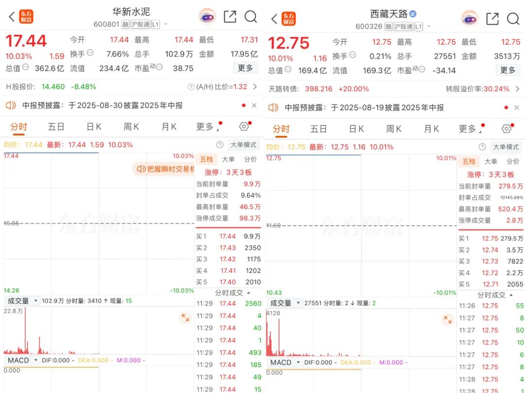This screenshot has width=525, height=393.
Task: Open stock switcher dropdown beside 600801
Action: (165, 24)
